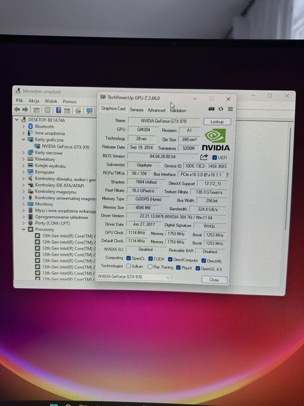Toggle the OpenCL checkbox
The height and width of the screenshot is (406, 304).
(128, 258)
